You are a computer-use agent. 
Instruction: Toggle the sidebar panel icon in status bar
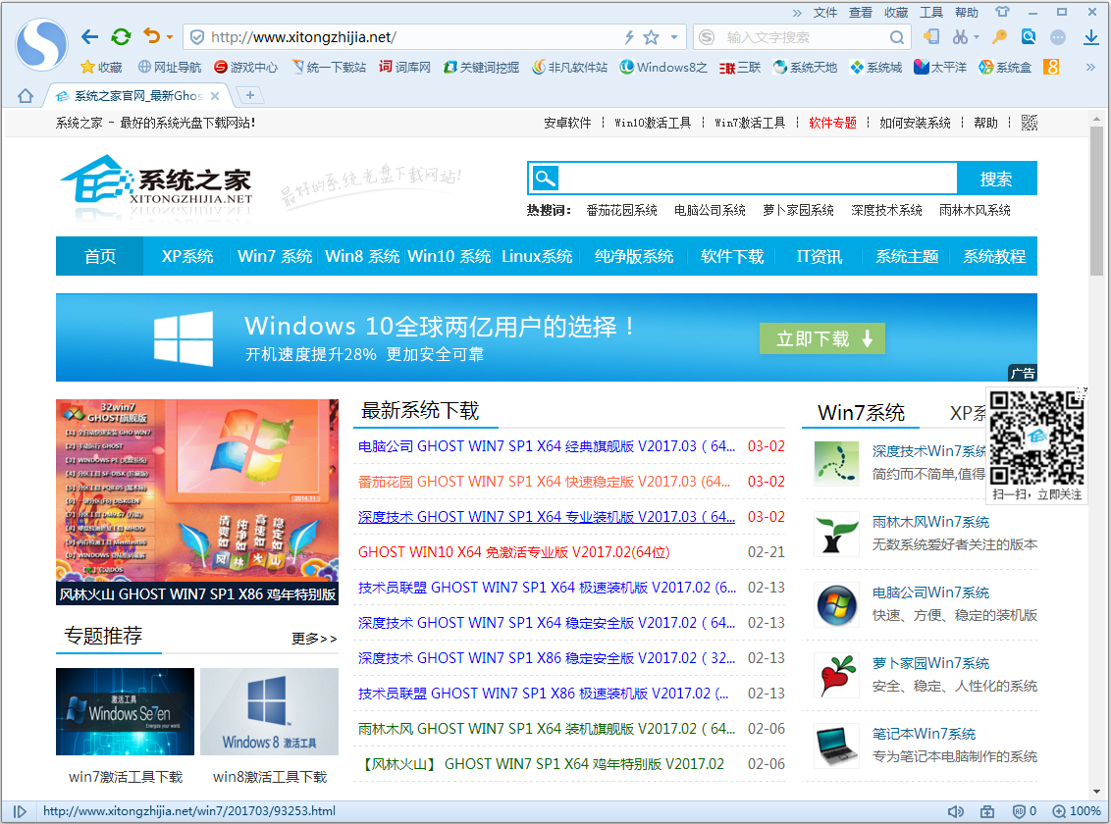pyautogui.click(x=20, y=811)
